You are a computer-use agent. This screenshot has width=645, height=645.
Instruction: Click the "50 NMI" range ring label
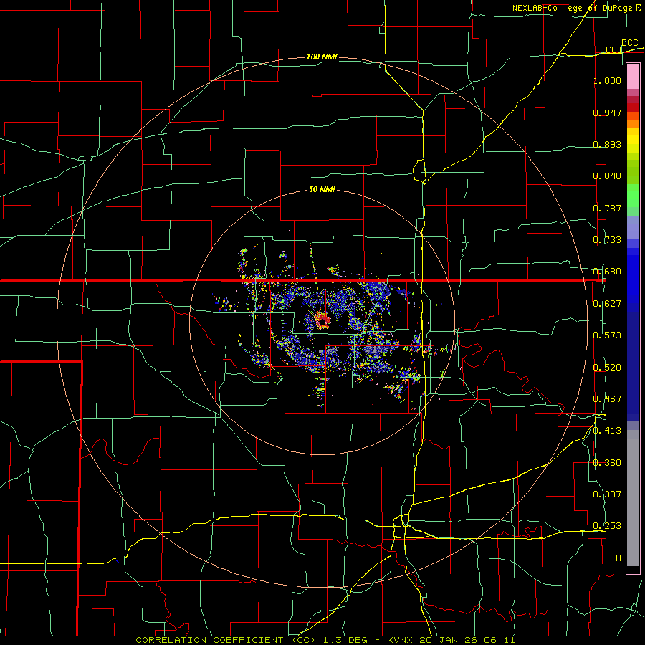coord(322,189)
